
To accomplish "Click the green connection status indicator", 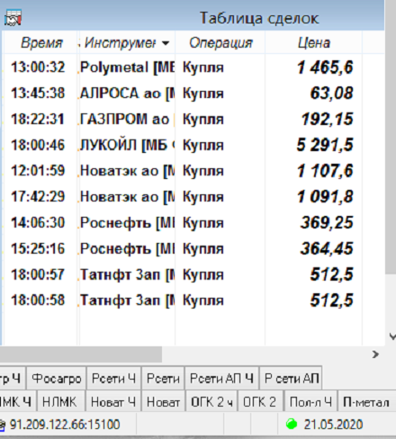I will pos(292,424).
